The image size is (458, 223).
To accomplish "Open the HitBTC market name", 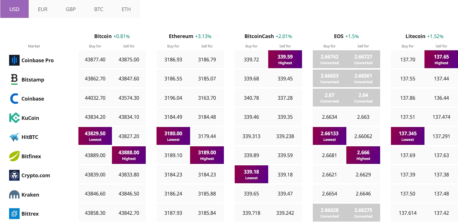I will pos(30,137).
